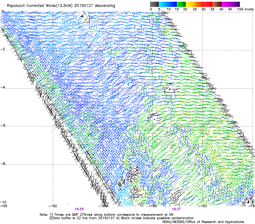255x224 pixels.
Task: Click the '20' legend scale label
Action: tap(185, 9)
